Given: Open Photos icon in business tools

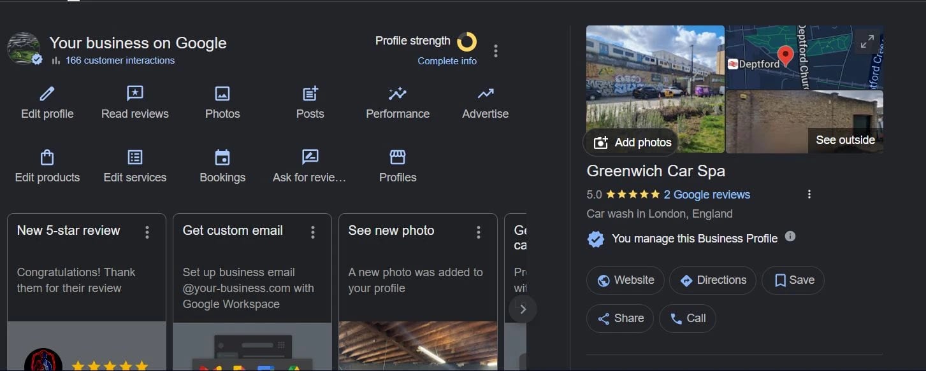Looking at the screenshot, I should (x=222, y=94).
